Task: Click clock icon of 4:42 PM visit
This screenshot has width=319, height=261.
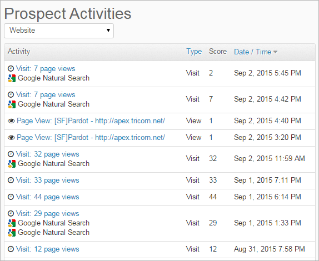Action: pos(11,94)
